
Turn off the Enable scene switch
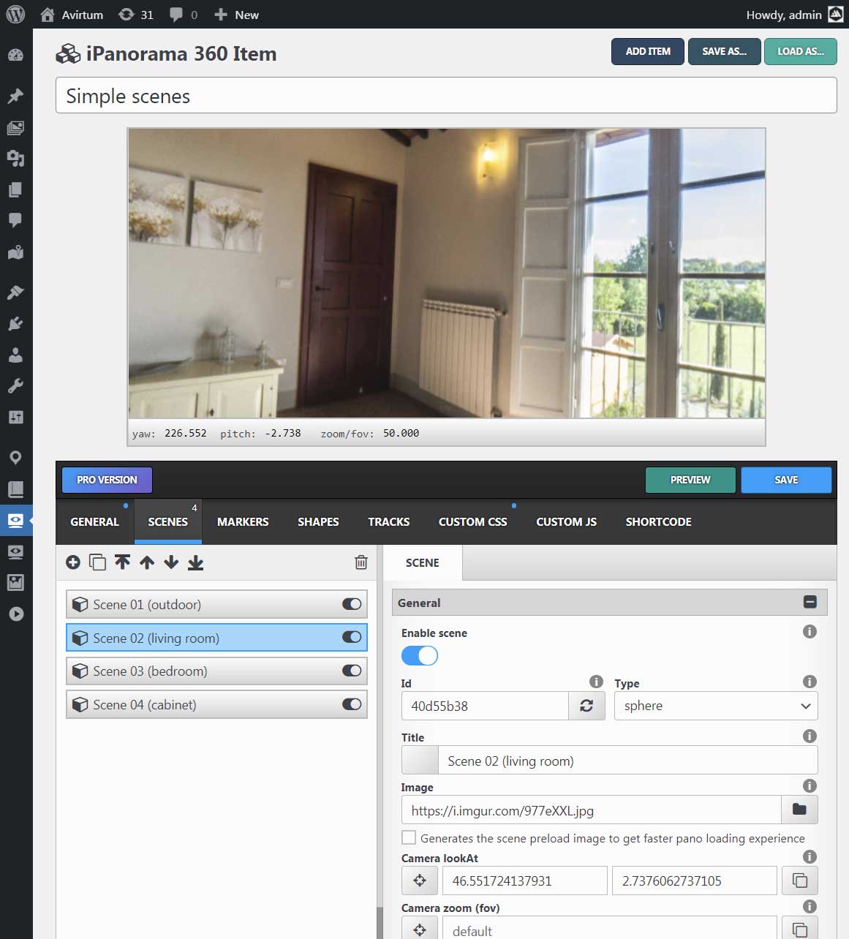(x=420, y=655)
